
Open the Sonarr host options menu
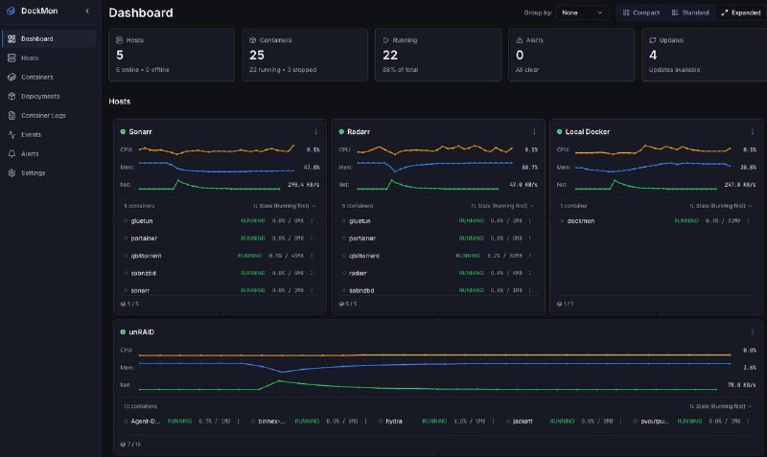(x=316, y=132)
